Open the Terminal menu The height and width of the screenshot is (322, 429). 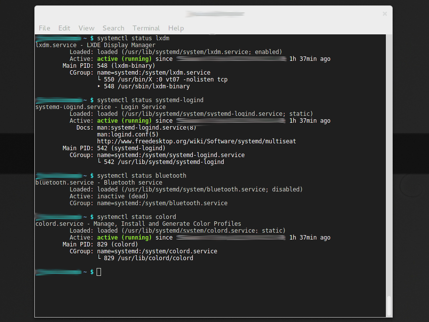point(146,28)
